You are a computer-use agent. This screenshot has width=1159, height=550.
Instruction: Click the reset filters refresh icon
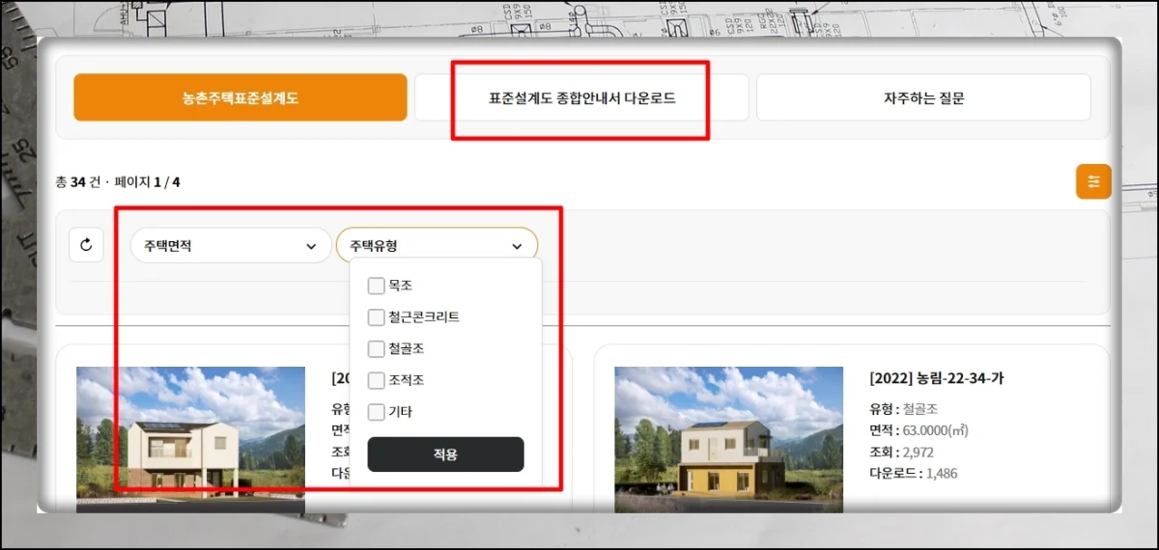pyautogui.click(x=86, y=245)
